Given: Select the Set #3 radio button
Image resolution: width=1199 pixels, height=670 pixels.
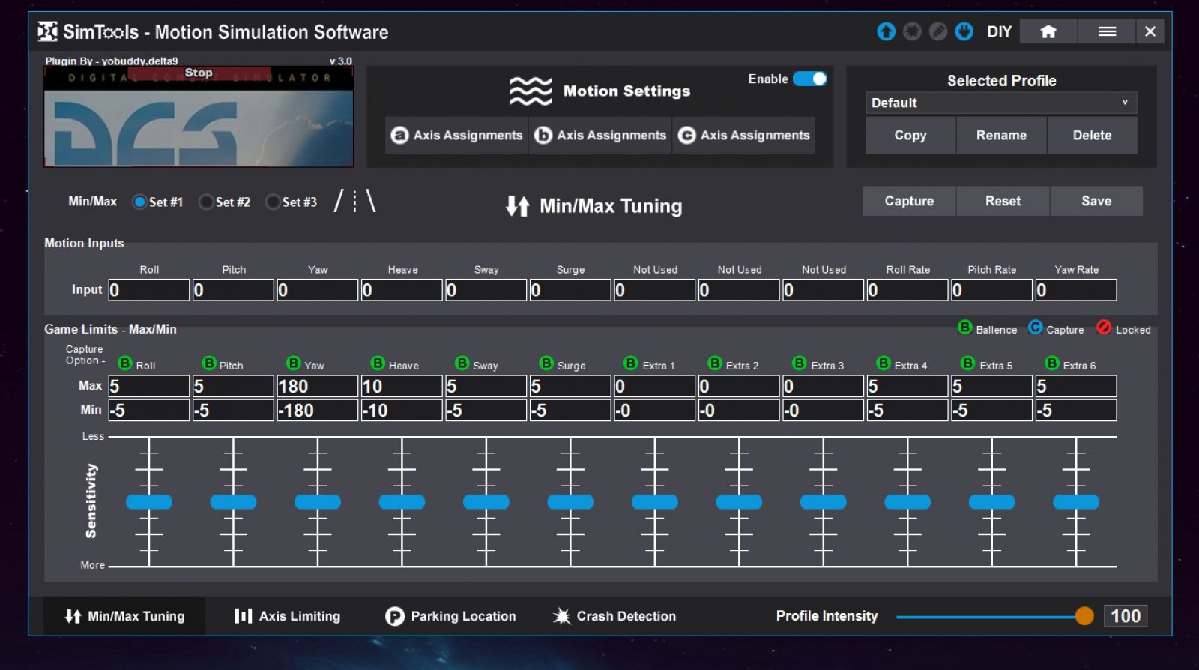Looking at the screenshot, I should (273, 202).
